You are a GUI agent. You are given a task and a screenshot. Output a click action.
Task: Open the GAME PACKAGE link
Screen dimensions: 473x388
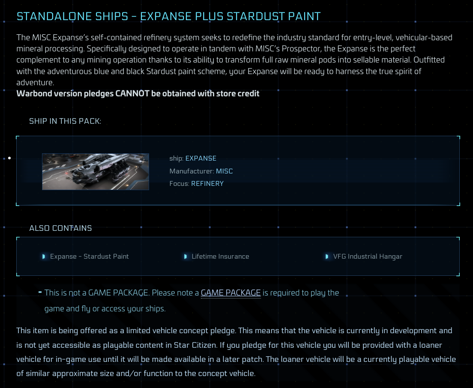click(x=231, y=293)
